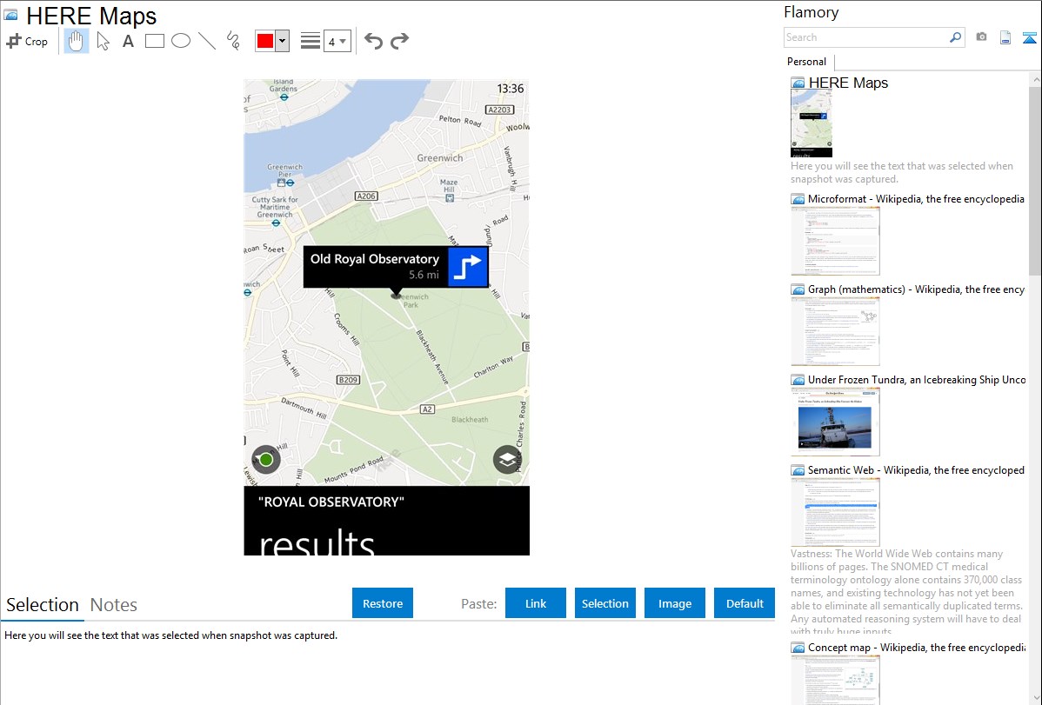Click inside the Flamory search field
Viewport: 1042px width, 705px height.
pyautogui.click(x=865, y=37)
